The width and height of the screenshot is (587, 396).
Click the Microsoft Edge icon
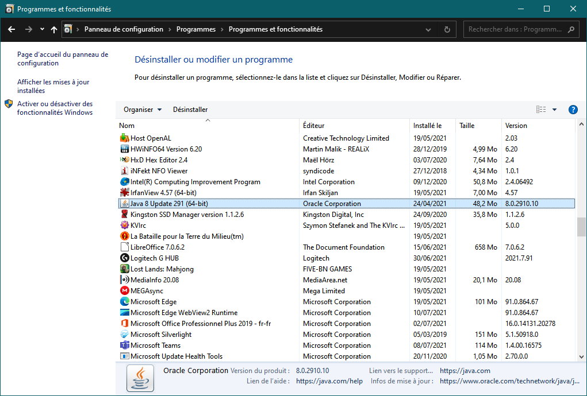(x=124, y=301)
